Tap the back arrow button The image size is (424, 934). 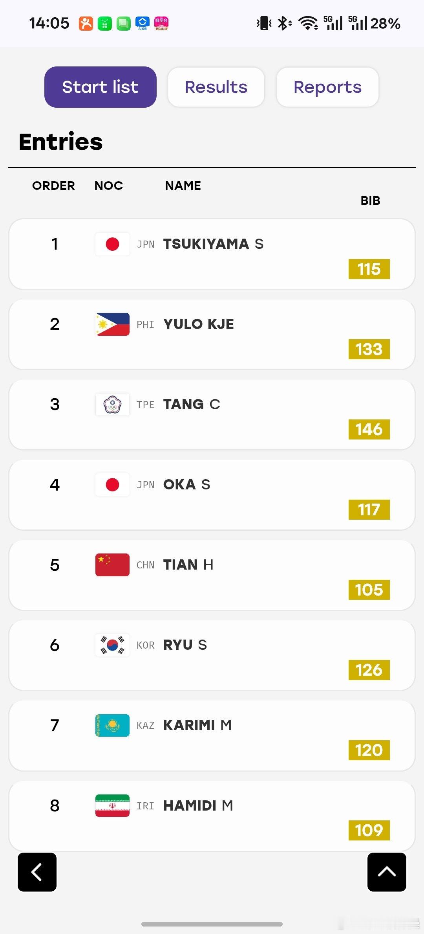coord(37,872)
